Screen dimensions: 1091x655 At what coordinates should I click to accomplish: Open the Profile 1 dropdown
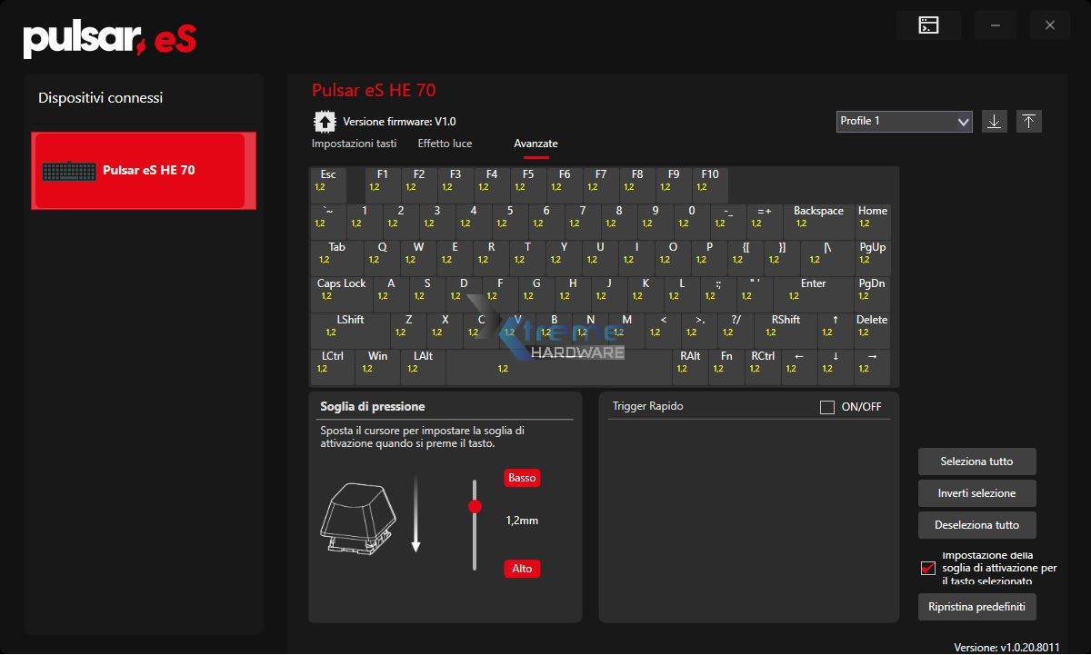point(904,121)
